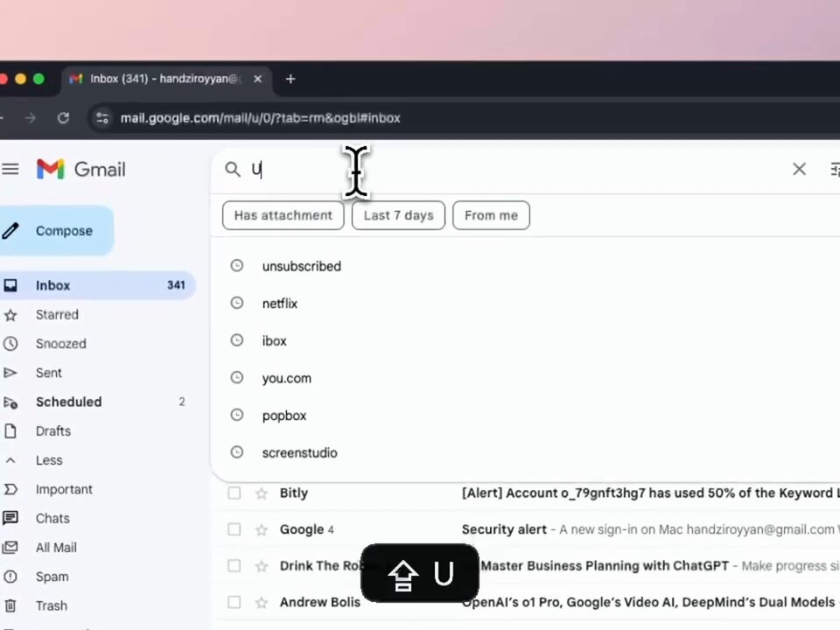Select the Andrew Bolis email checkbox
The height and width of the screenshot is (630, 840).
(x=234, y=602)
